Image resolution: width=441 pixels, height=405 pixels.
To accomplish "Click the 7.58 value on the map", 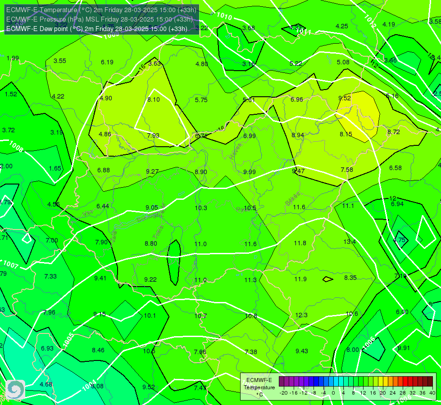I will [x=347, y=170].
